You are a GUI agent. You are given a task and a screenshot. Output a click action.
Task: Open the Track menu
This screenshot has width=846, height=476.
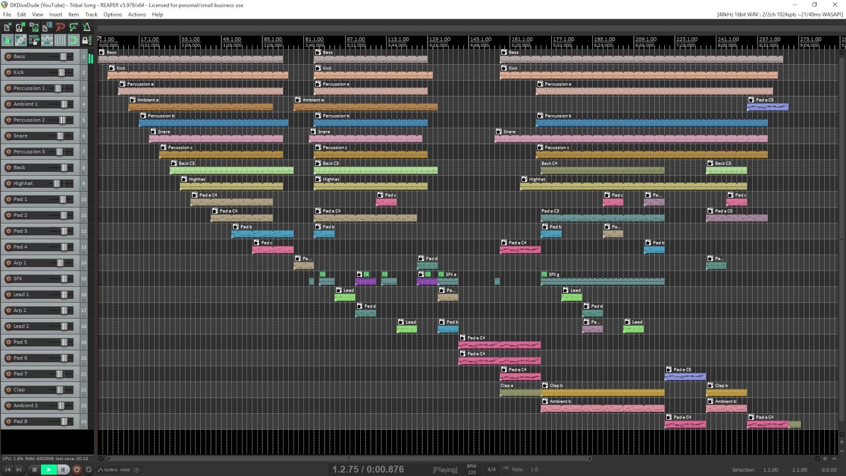coord(91,15)
